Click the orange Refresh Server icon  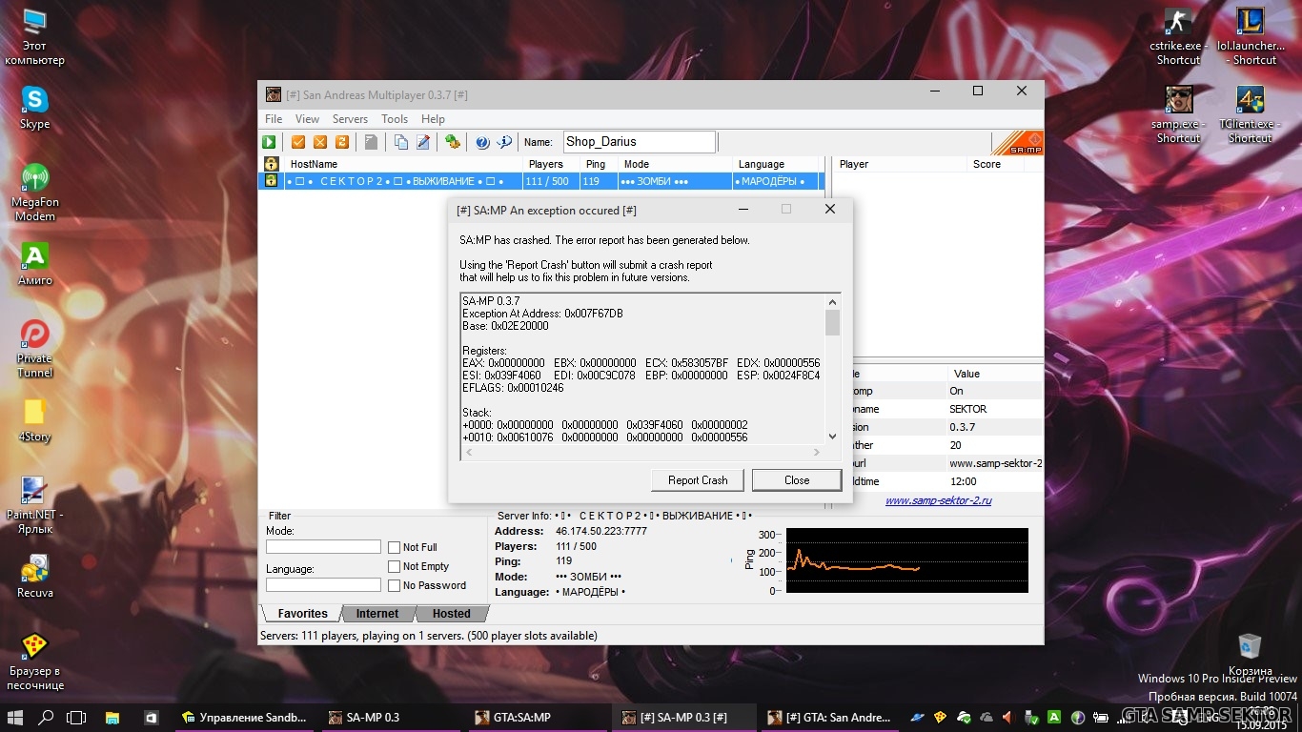342,142
